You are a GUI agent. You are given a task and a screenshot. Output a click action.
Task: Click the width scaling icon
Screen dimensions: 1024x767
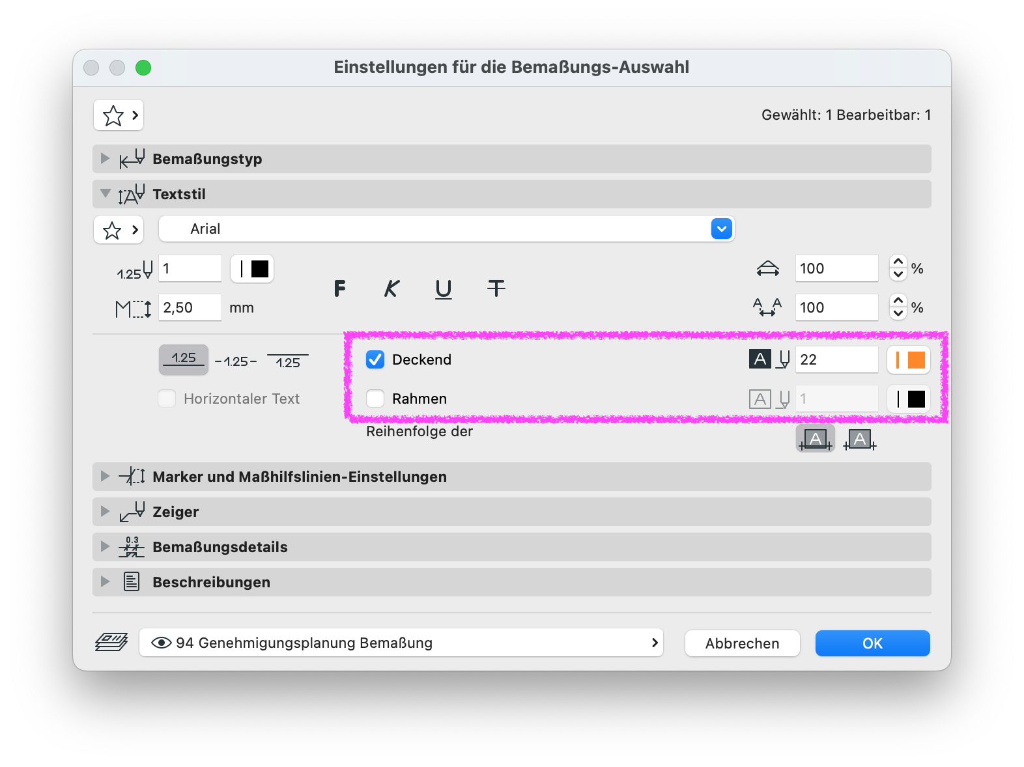[x=768, y=268]
